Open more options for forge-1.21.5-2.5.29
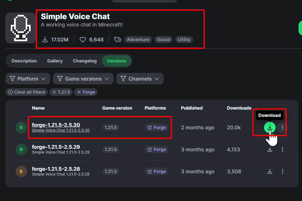Screen dimensions: 302x201 tap(282, 149)
